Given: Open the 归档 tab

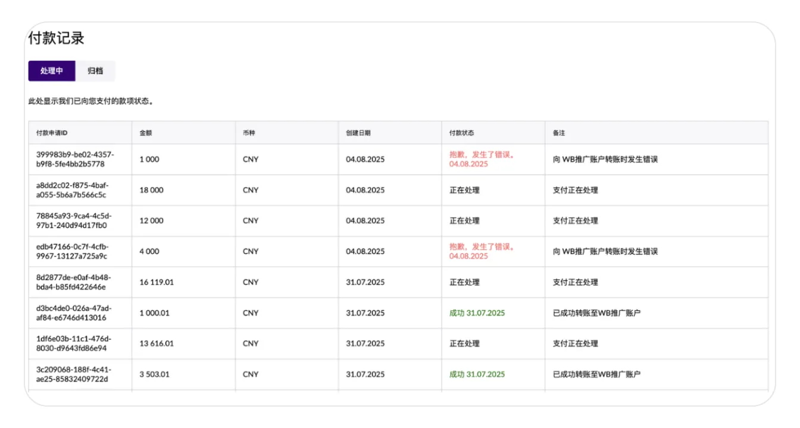Looking at the screenshot, I should click(x=95, y=71).
